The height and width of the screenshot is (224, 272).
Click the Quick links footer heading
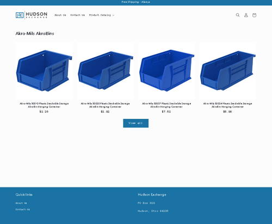click(24, 195)
